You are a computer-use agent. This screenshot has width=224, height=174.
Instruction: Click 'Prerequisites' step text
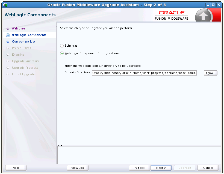pyautogui.click(x=21, y=48)
